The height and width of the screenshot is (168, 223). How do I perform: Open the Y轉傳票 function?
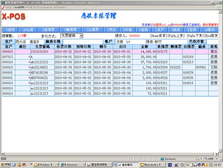click(x=70, y=30)
